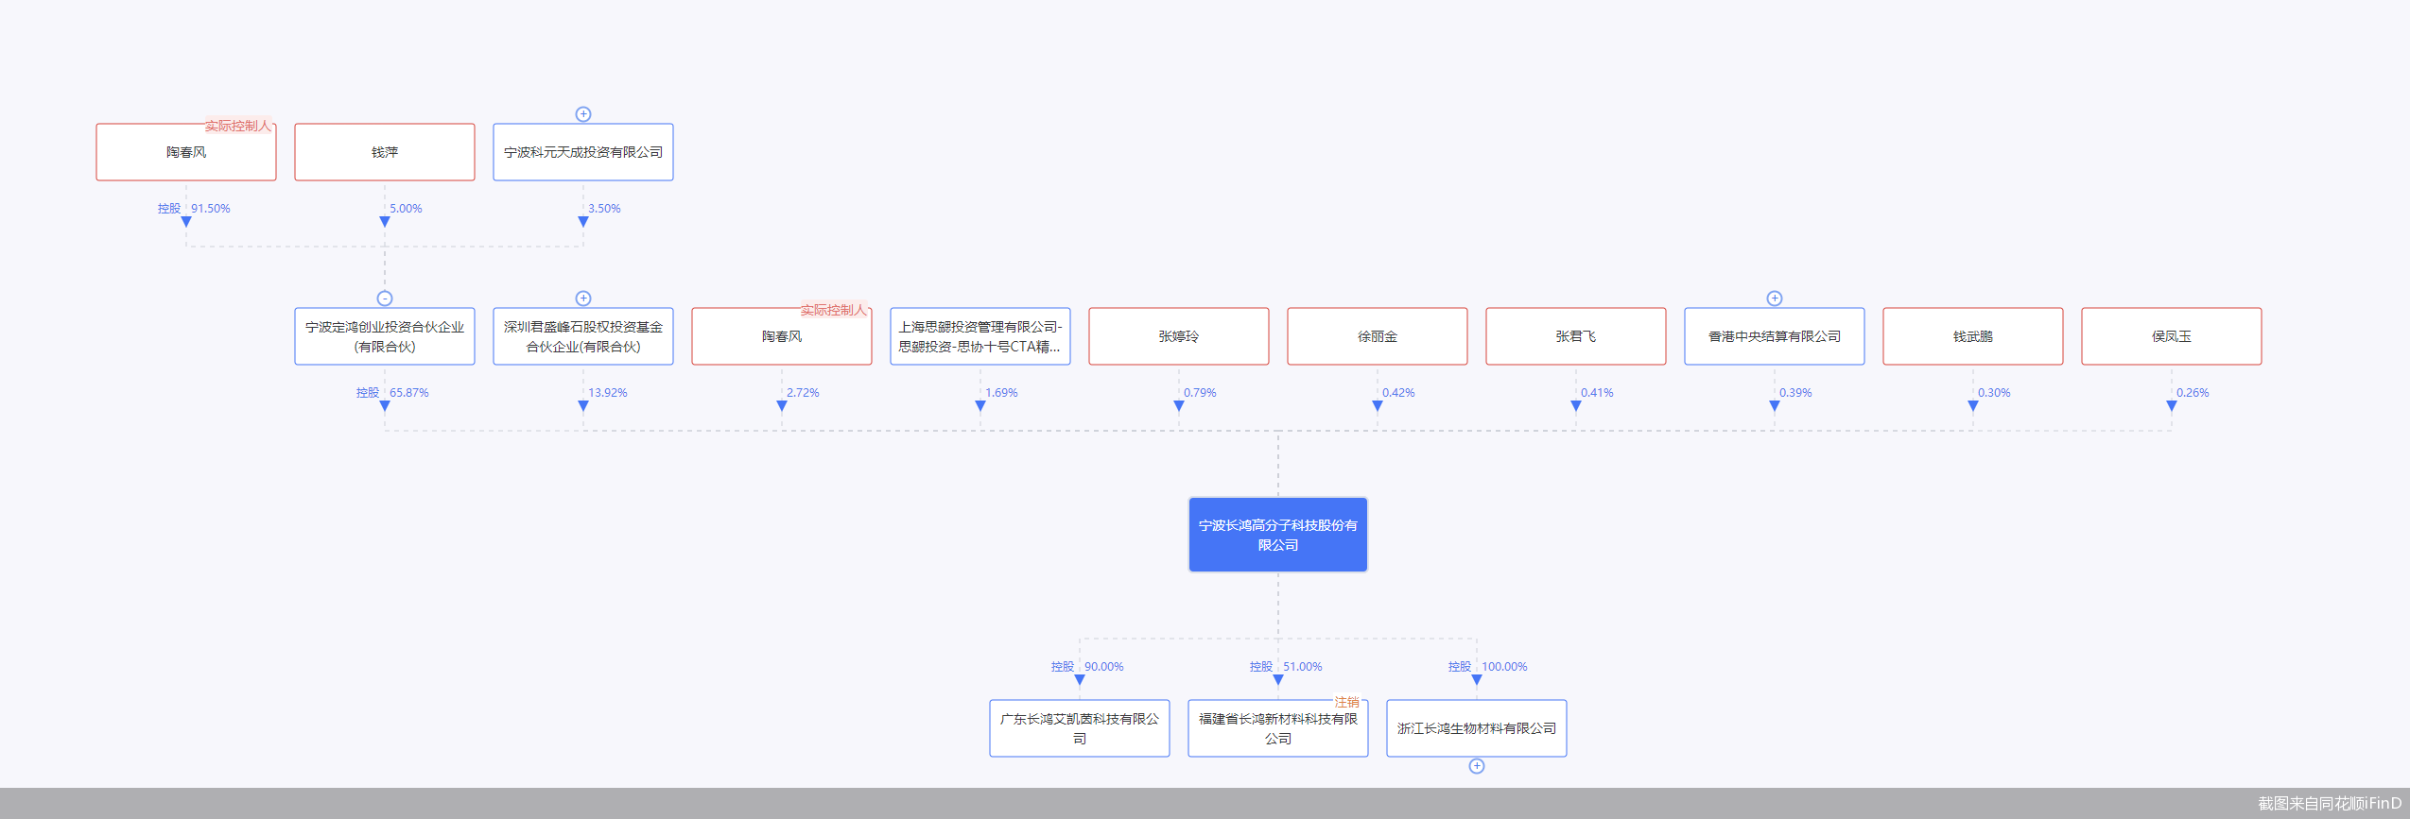Open the 浙江长鸿生物材料有限公司 subsidiary
The width and height of the screenshot is (2410, 819).
1477,728
